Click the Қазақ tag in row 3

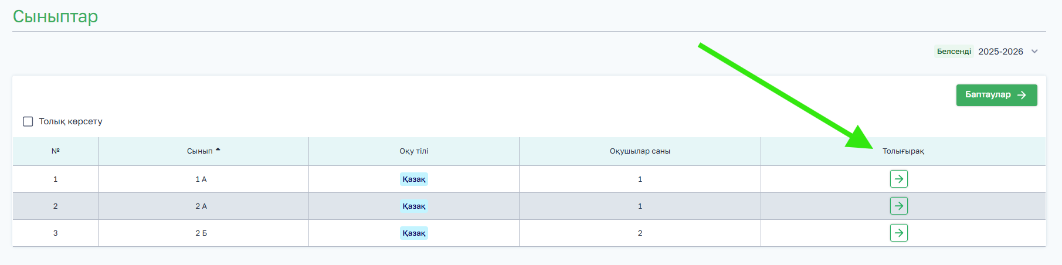pyautogui.click(x=414, y=233)
